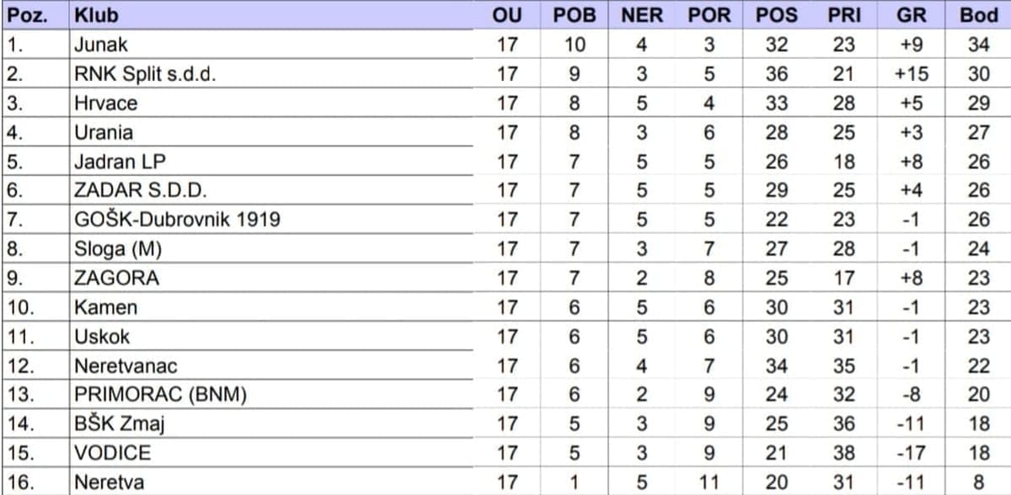Select the Poz. column header

click(27, 15)
